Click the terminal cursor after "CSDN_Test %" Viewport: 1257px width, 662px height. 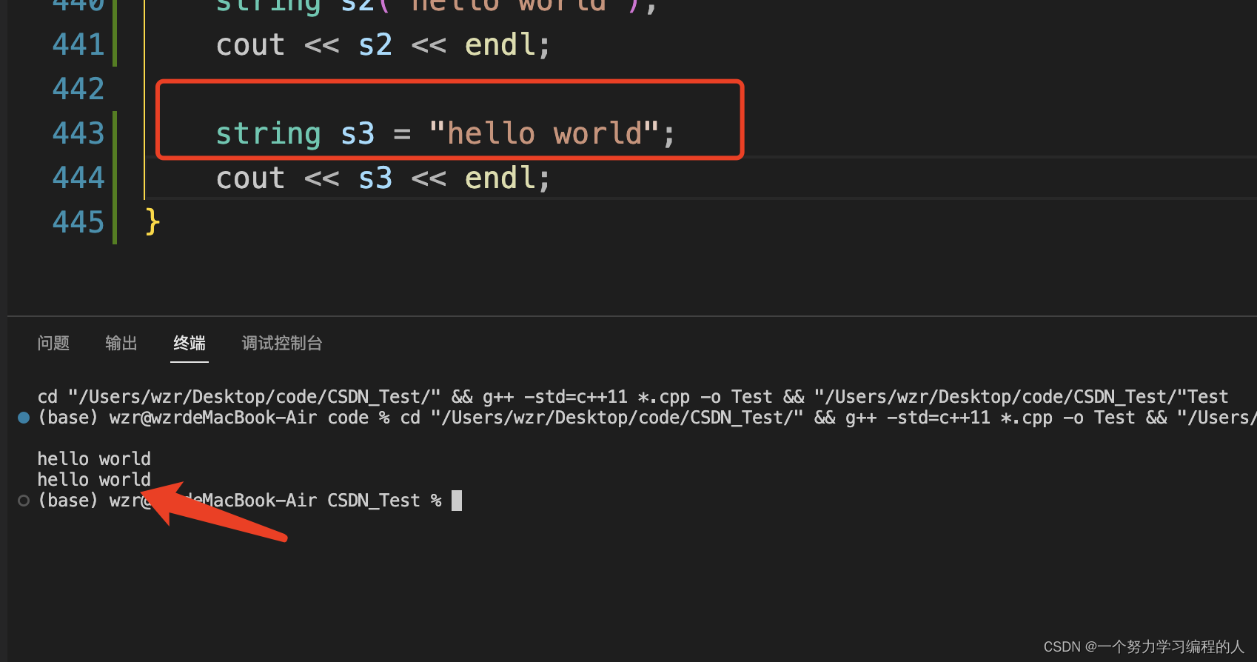click(457, 501)
